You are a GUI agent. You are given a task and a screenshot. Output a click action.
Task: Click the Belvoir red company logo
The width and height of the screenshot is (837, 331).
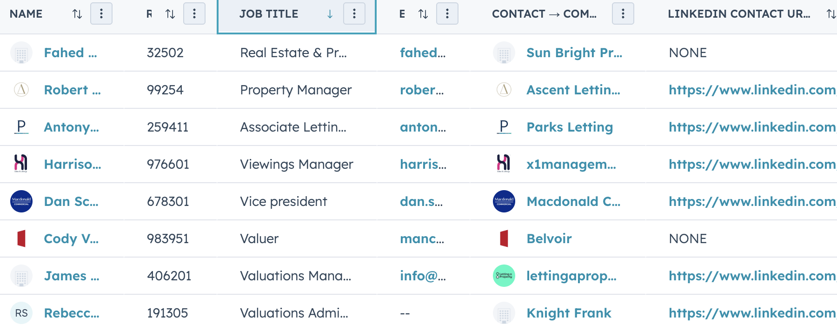pos(504,238)
